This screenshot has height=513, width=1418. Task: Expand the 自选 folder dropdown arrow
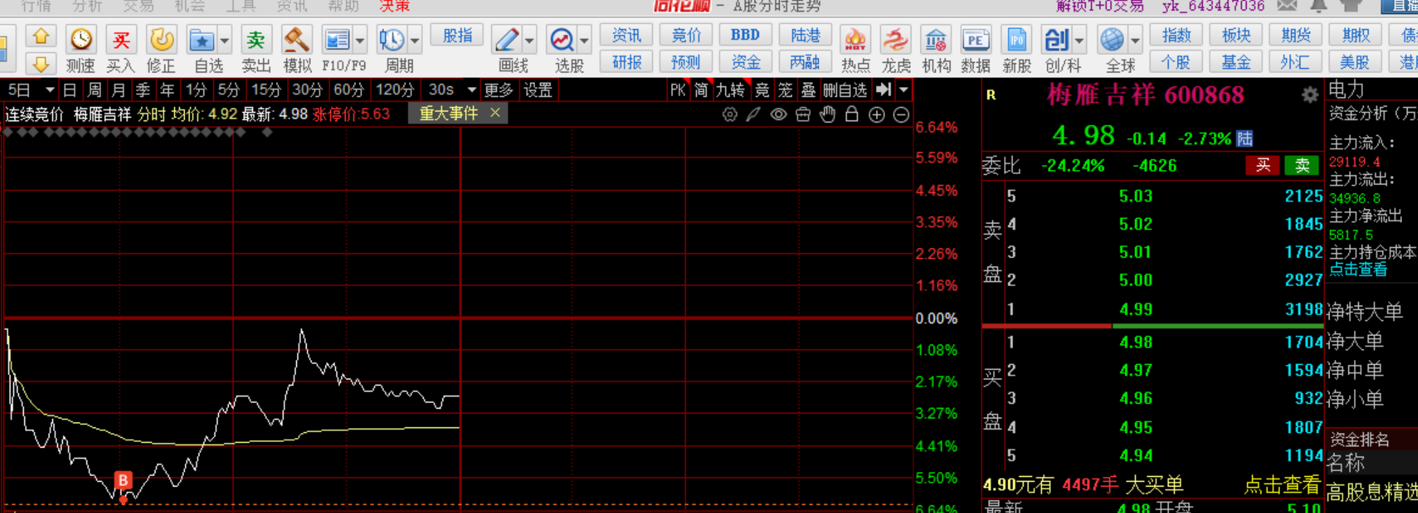224,41
